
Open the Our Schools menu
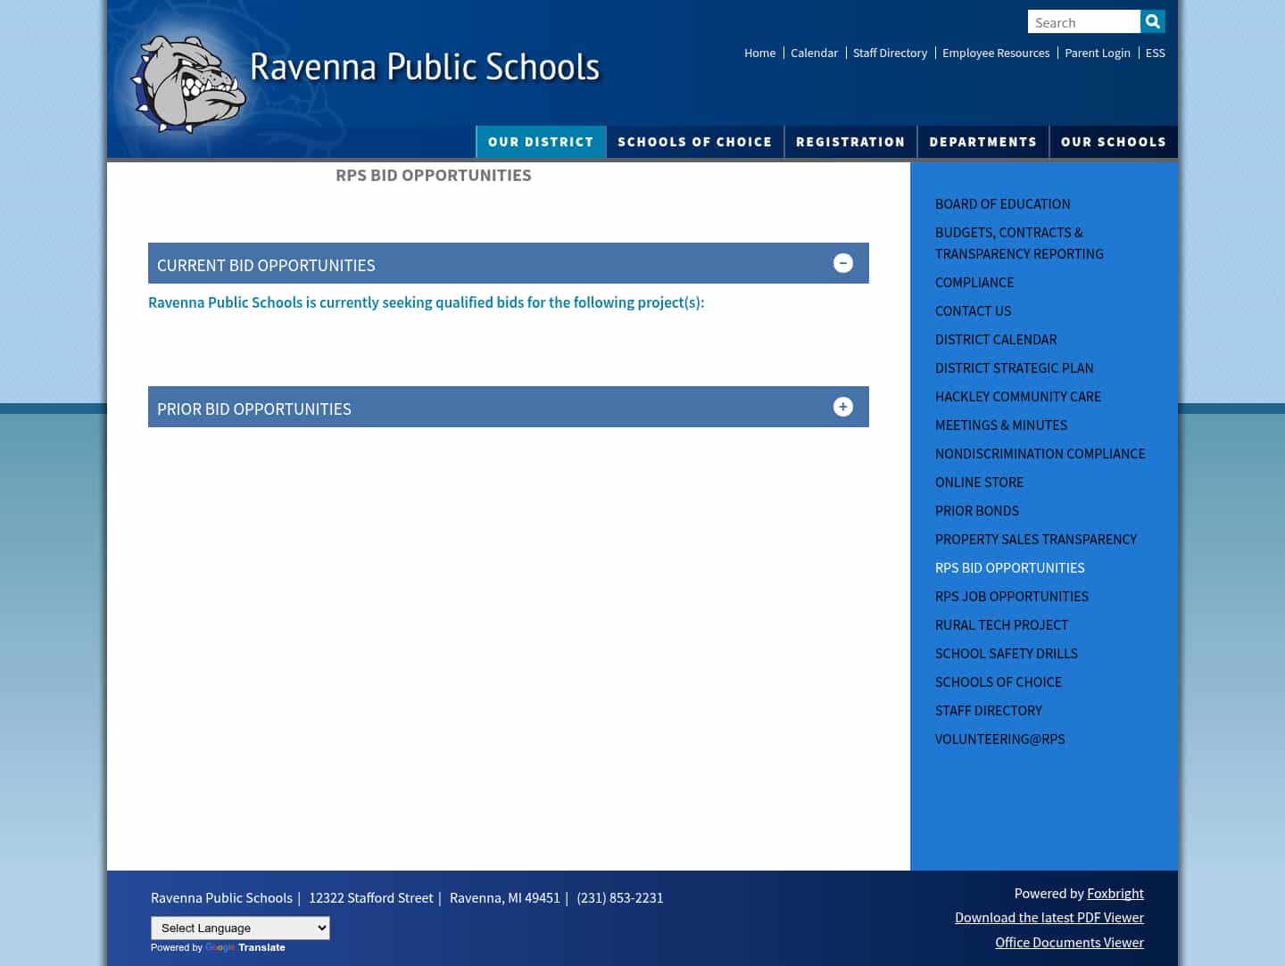pos(1113,141)
